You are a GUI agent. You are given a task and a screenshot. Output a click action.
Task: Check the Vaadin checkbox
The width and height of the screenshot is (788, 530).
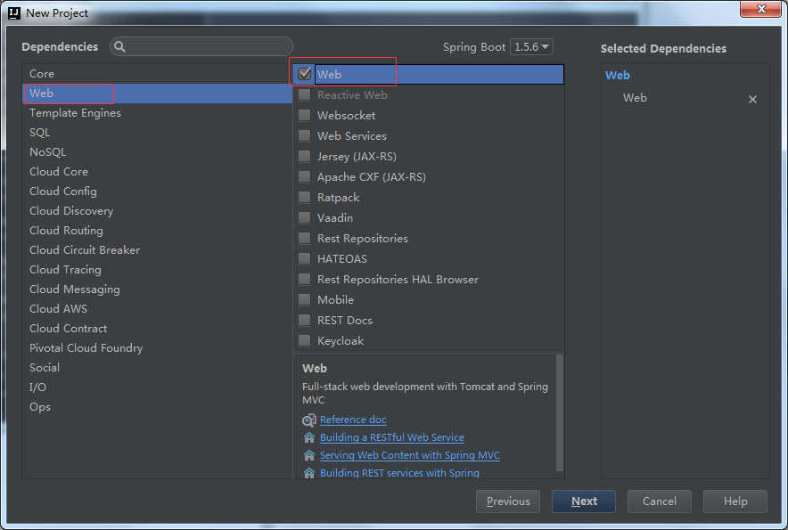pos(305,218)
